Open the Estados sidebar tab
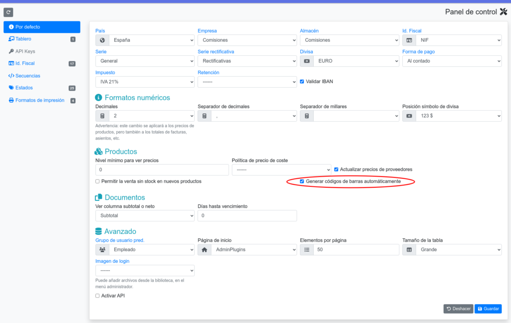The height and width of the screenshot is (323, 511). pyautogui.click(x=24, y=88)
